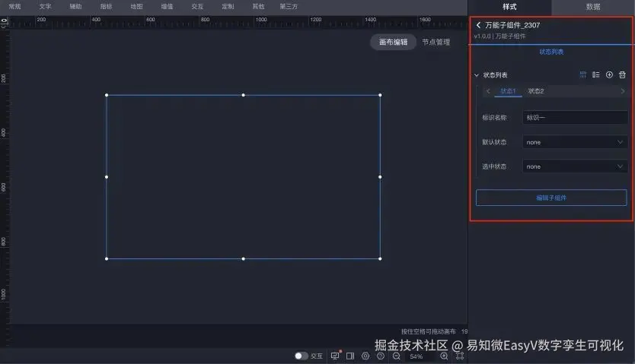
Task: Click the 标识名称 input field
Action: 575,118
